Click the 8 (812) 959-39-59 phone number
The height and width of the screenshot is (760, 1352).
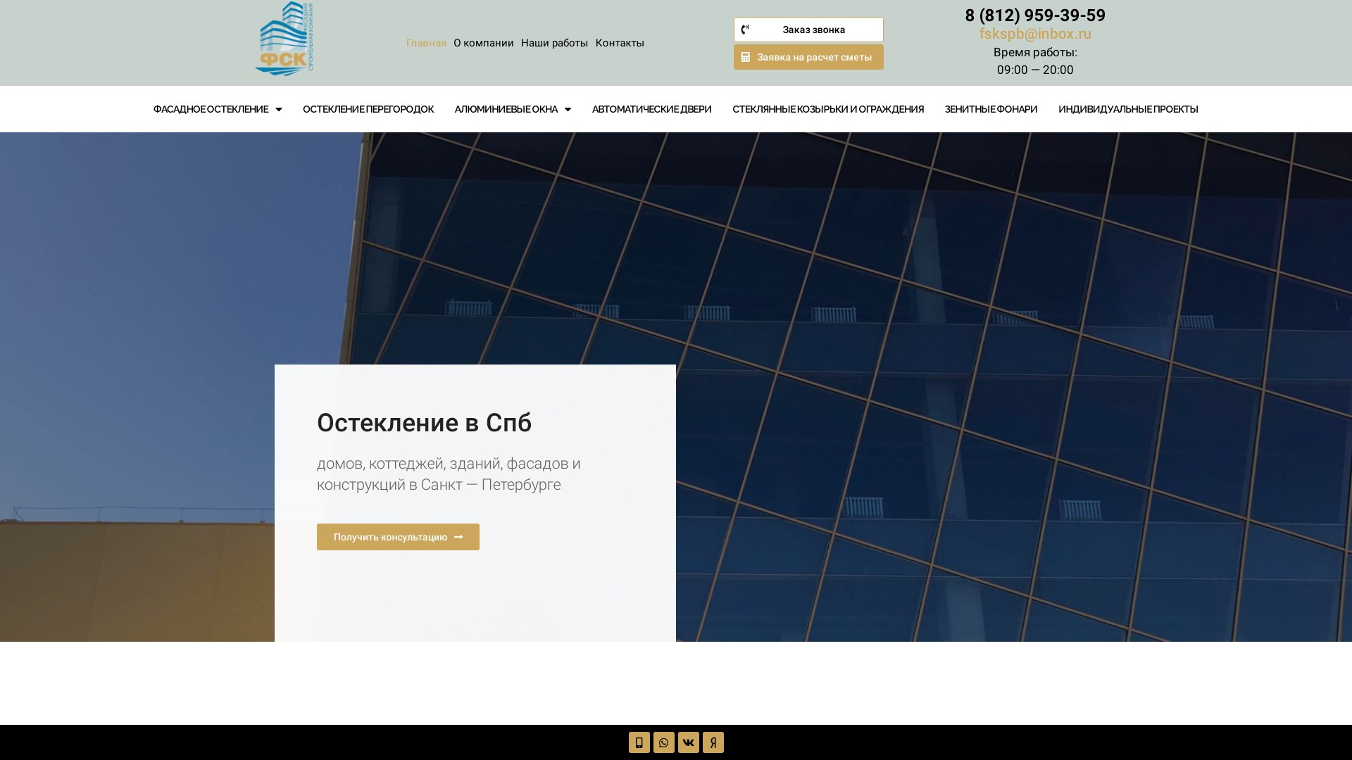pyautogui.click(x=1034, y=15)
